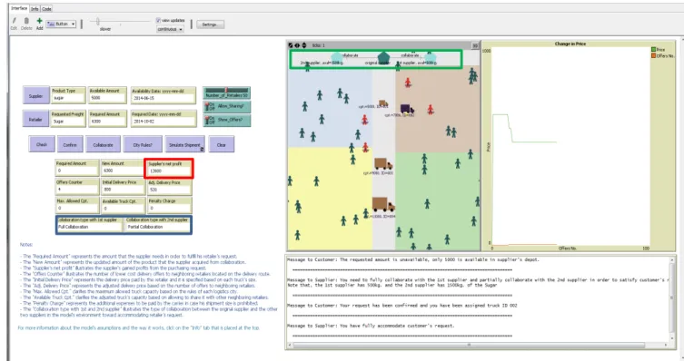Toggle the view updates checkbox
Screen dimensions: 684x361
pos(158,21)
